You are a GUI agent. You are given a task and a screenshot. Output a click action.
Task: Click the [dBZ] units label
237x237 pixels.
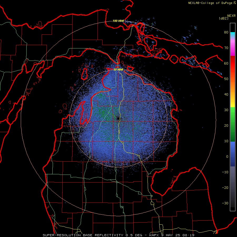click(224, 18)
